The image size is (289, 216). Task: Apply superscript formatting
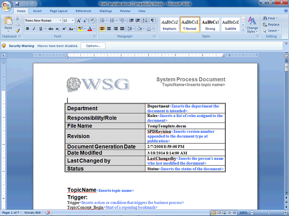64,29
